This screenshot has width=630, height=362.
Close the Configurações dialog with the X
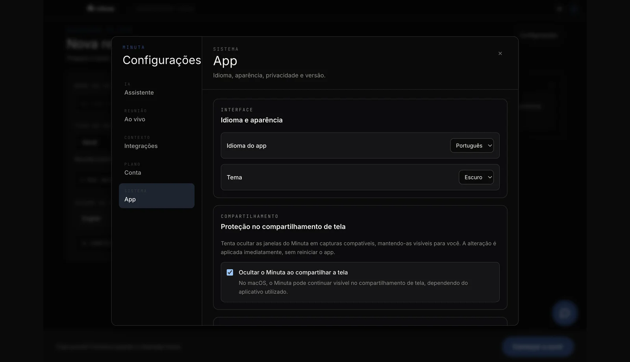500,54
